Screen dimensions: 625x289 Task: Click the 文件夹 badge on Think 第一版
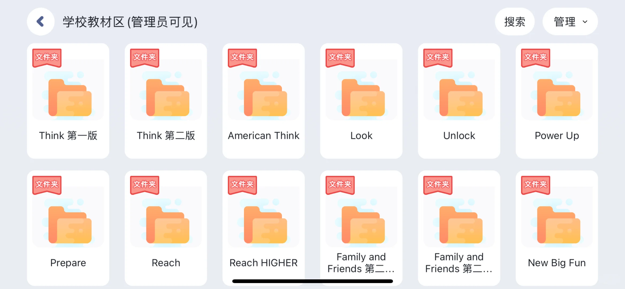pyautogui.click(x=47, y=57)
